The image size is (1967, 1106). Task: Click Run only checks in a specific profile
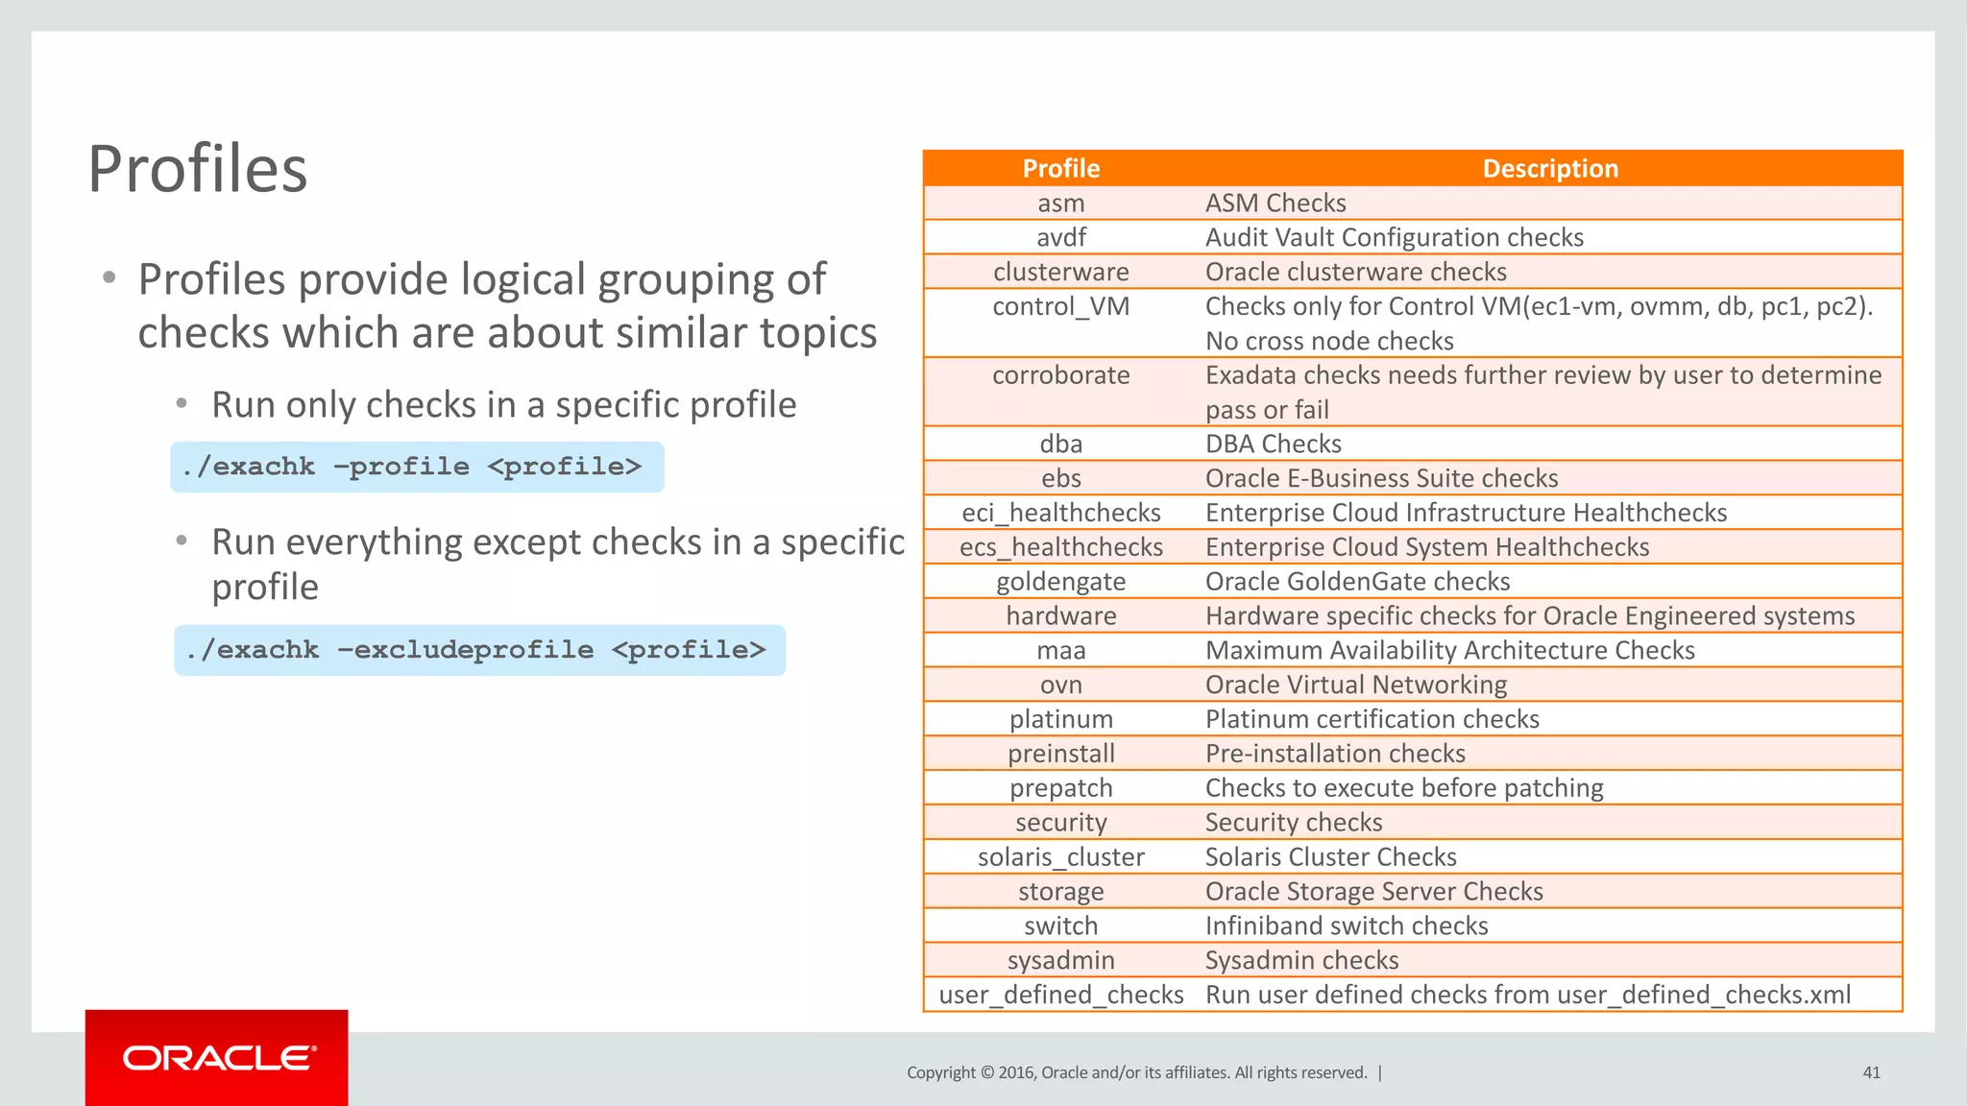coord(503,405)
